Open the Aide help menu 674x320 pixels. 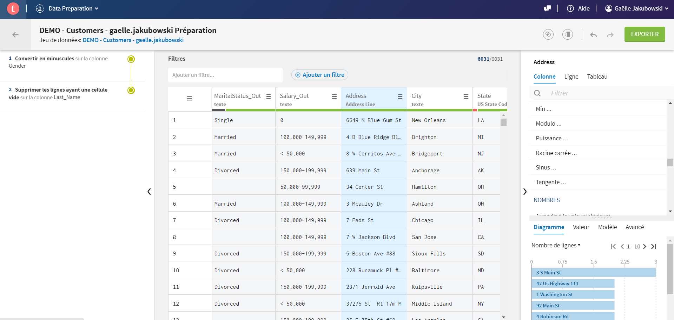point(578,8)
